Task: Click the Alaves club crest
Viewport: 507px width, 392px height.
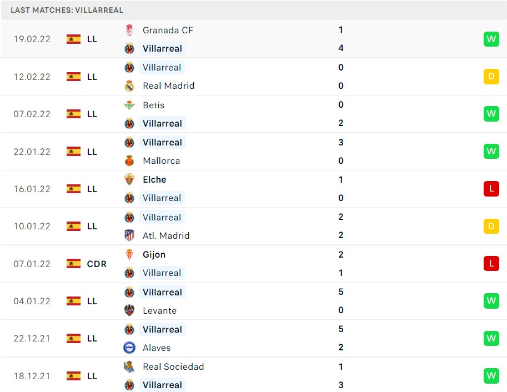Action: [129, 348]
